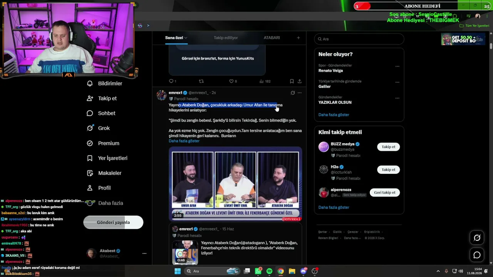Open the YAZIKLAR OLSUN trending topic

point(335,102)
